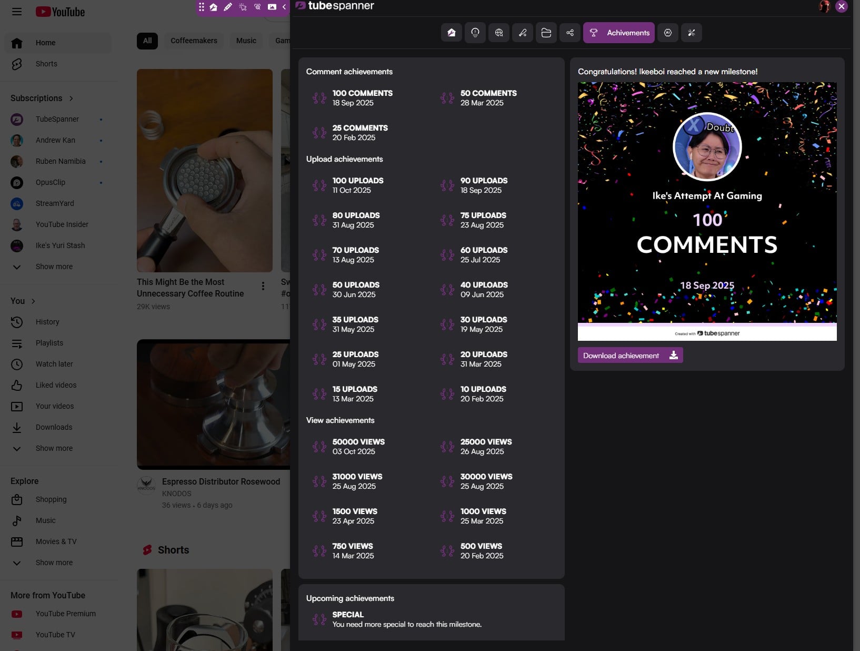
Task: Select the Coffeemakers filter chip
Action: pyautogui.click(x=194, y=41)
